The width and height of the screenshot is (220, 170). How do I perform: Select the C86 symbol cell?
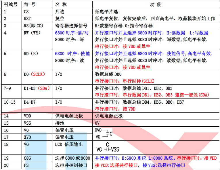pos(28,158)
